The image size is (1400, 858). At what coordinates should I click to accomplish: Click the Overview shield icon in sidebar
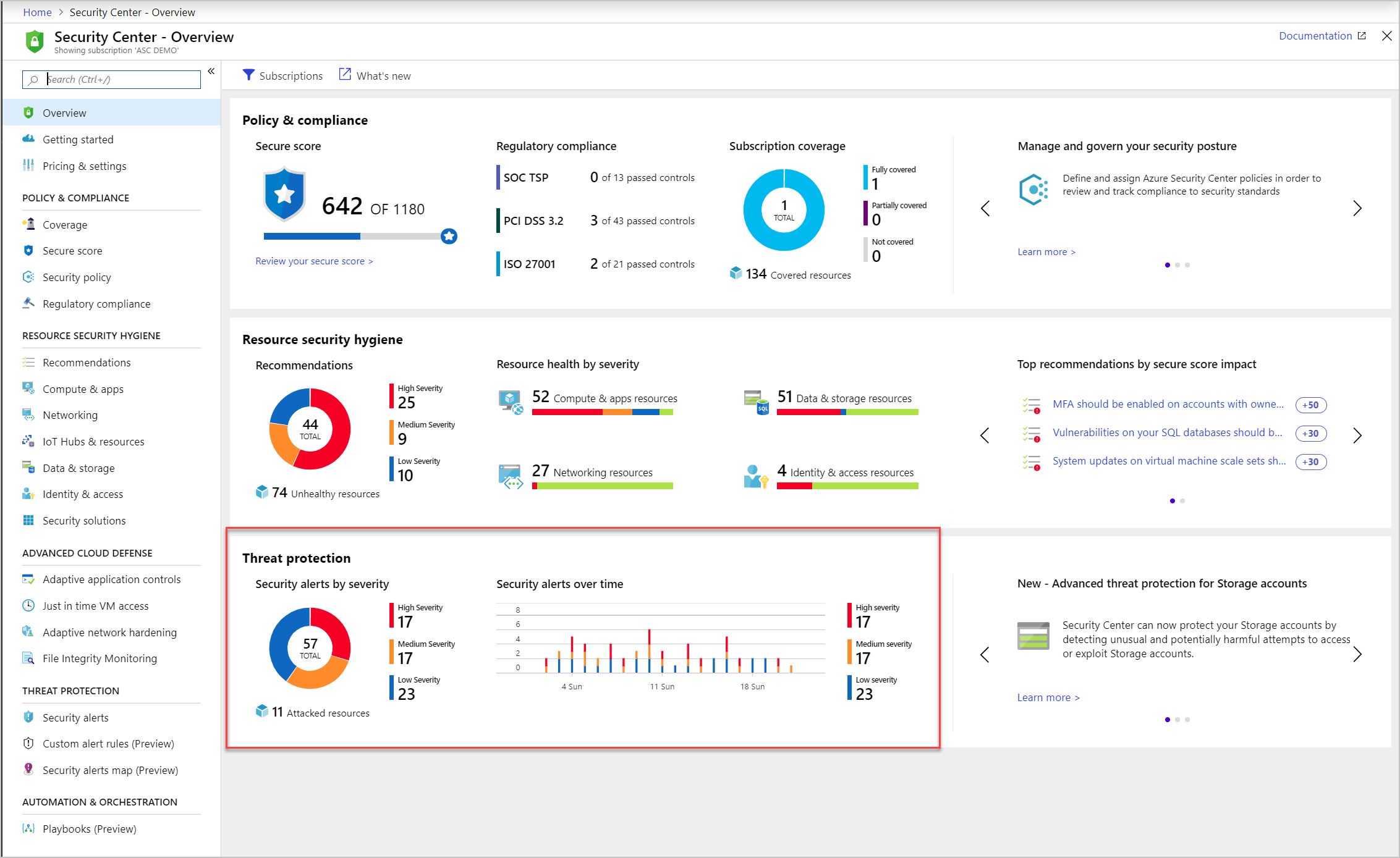point(28,112)
